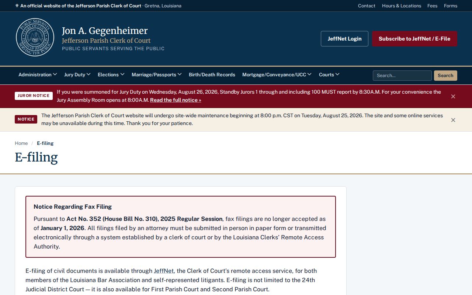Screen dimensions: 472x295
Task: Open Hours & Locations page
Action: tap(401, 6)
